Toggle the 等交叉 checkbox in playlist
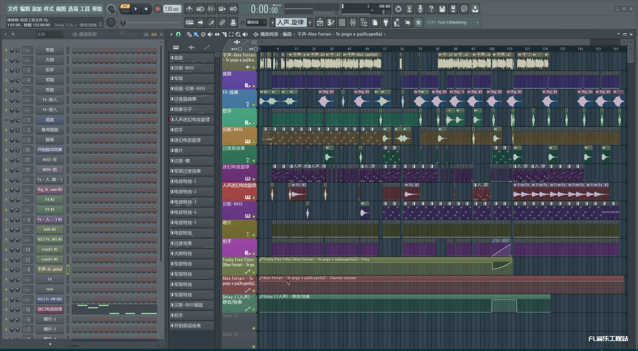This screenshot has height=351, width=638. 240,49
